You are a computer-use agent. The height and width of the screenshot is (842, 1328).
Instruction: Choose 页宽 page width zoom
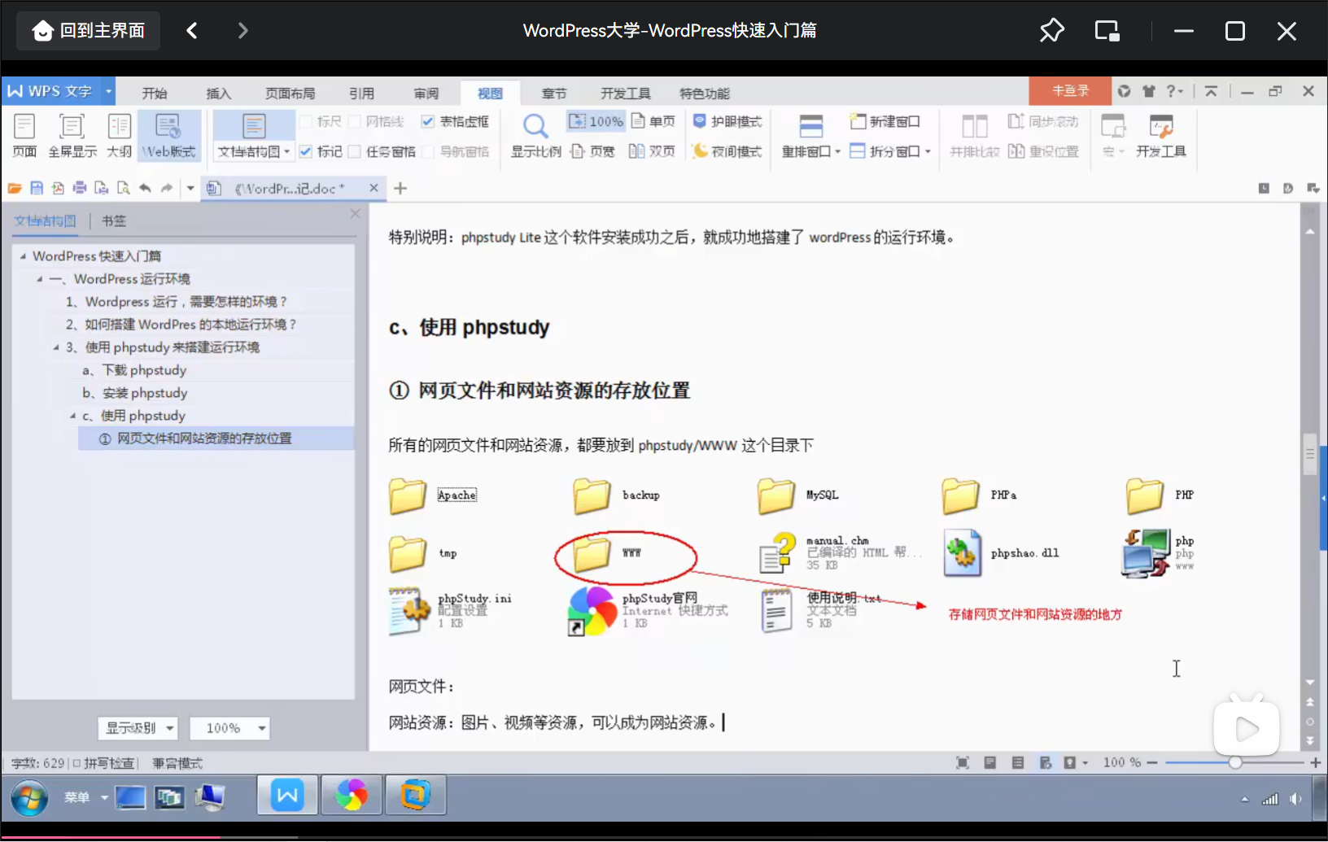click(592, 151)
